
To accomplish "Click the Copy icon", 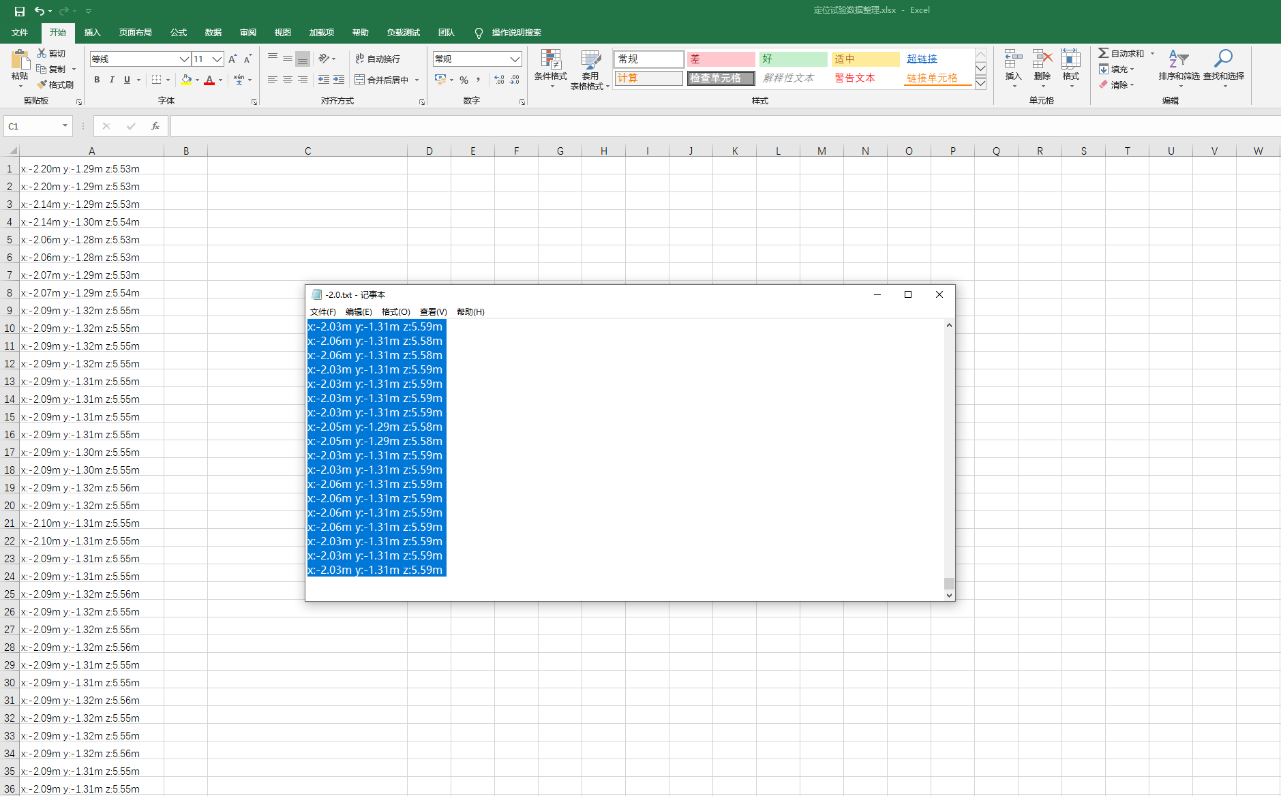I will click(x=42, y=69).
